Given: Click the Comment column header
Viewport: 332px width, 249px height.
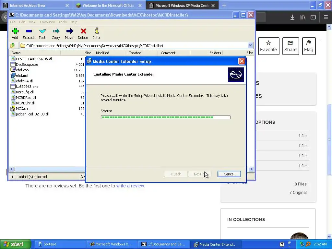Looking at the screenshot, I should coord(174,53).
